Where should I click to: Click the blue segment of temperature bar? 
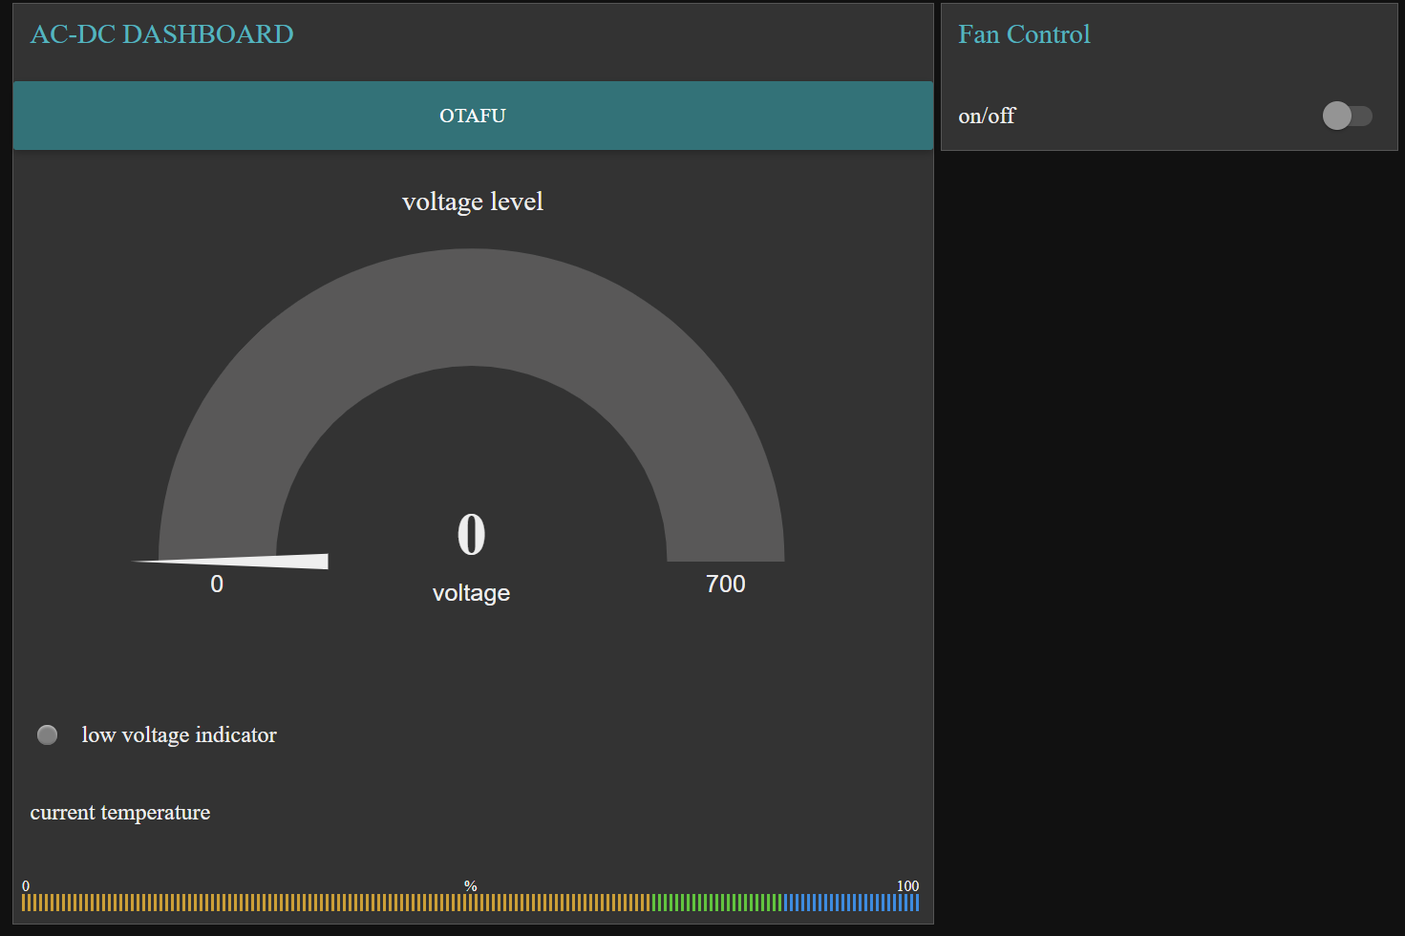tap(852, 903)
